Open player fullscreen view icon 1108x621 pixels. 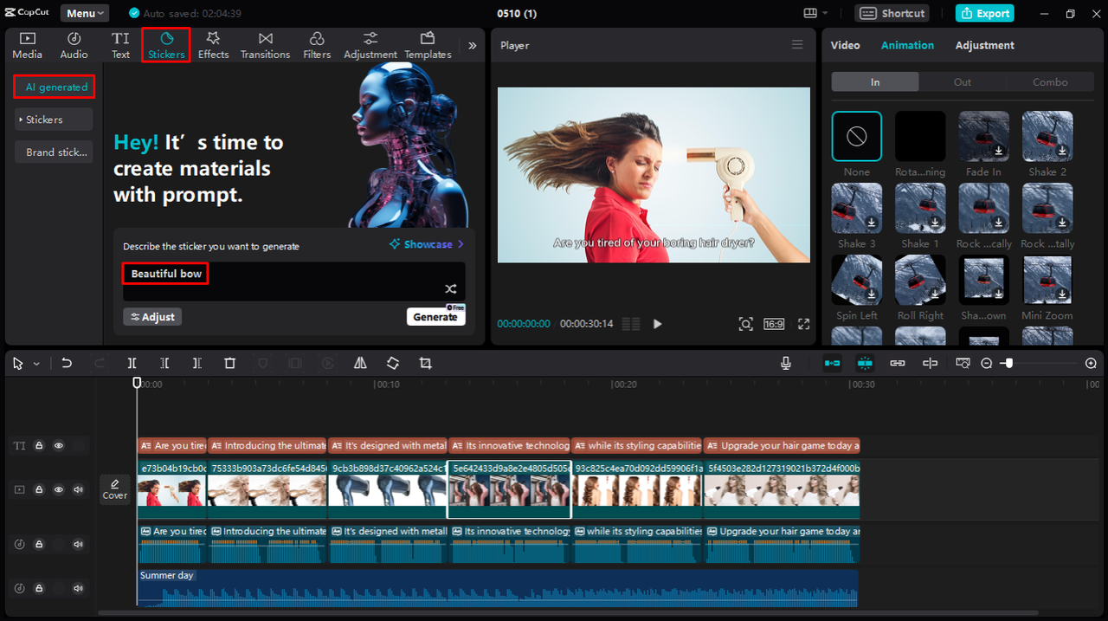(803, 324)
